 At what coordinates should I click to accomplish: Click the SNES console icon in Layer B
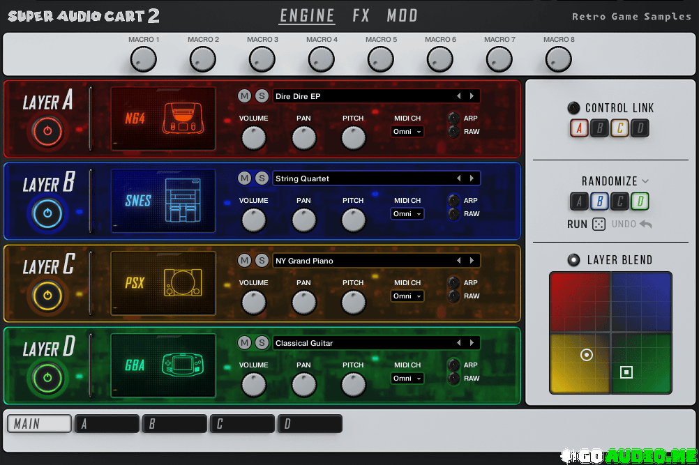182,201
